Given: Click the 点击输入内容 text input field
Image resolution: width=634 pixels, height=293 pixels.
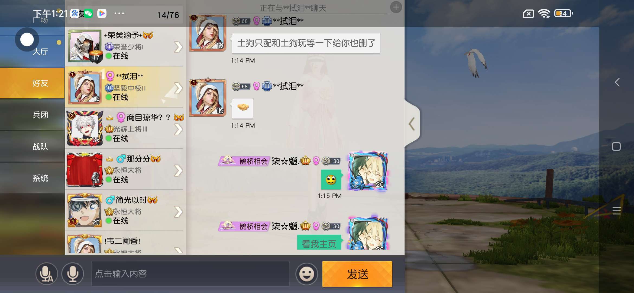Looking at the screenshot, I should (x=190, y=274).
